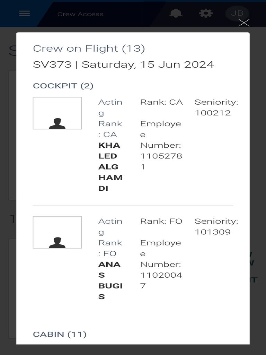Open the settings gear

coord(206,14)
